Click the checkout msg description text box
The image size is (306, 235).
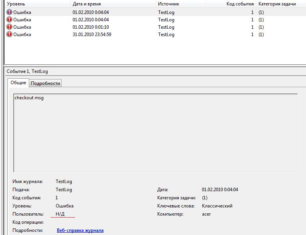click(x=156, y=133)
